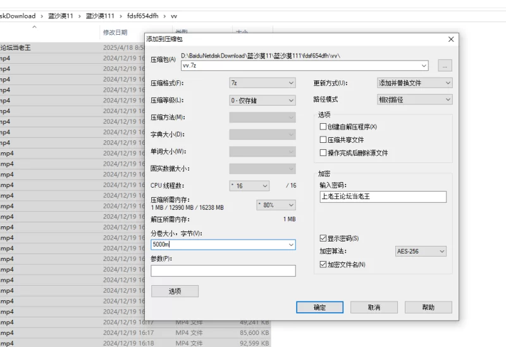Screen dimensions: 506x347
Task: Open the options (选项) button
Action: tap(175, 291)
